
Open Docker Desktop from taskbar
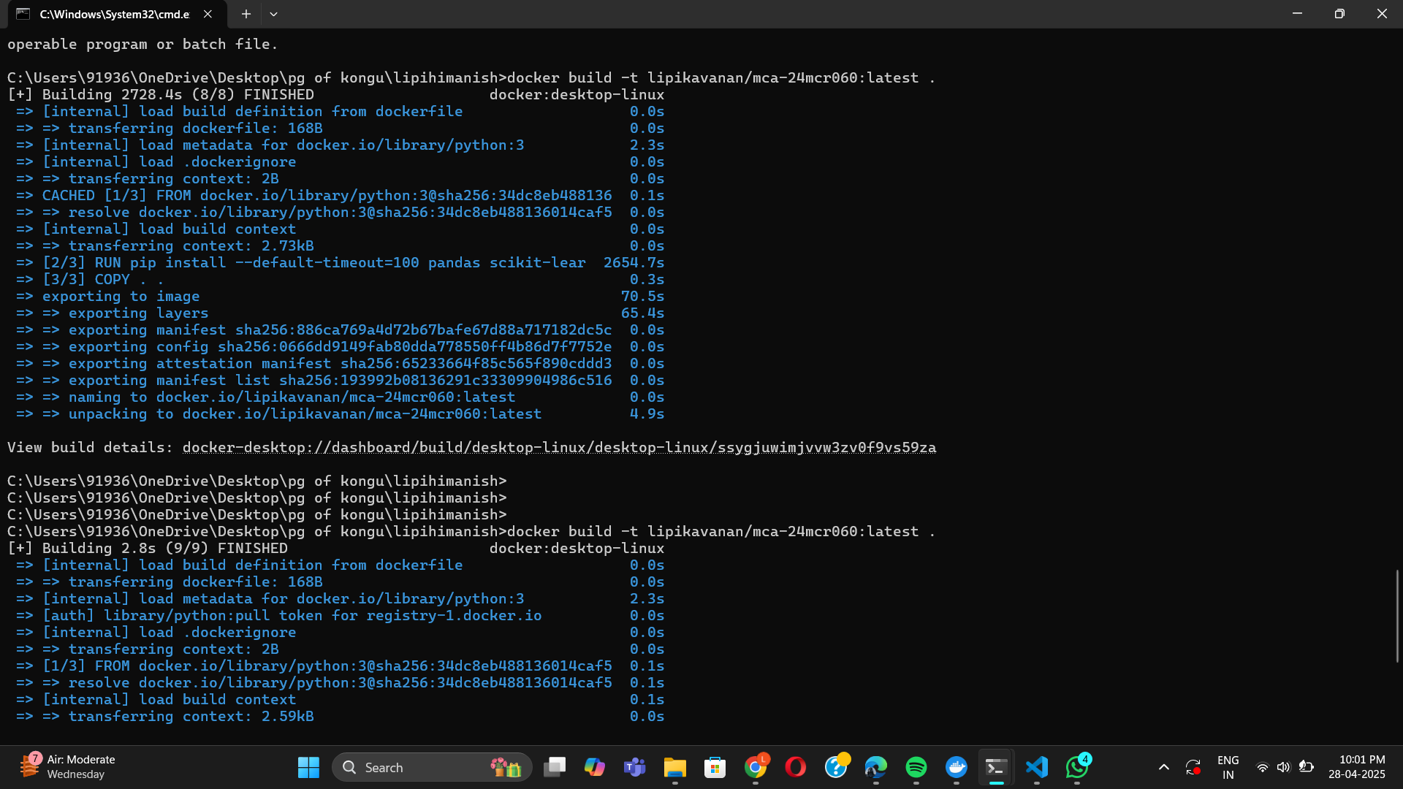coord(956,767)
